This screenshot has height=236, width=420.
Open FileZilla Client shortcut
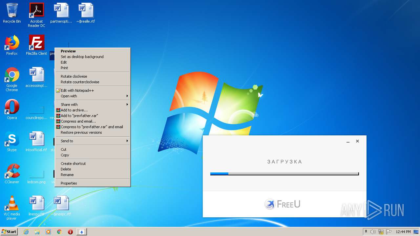(36, 45)
